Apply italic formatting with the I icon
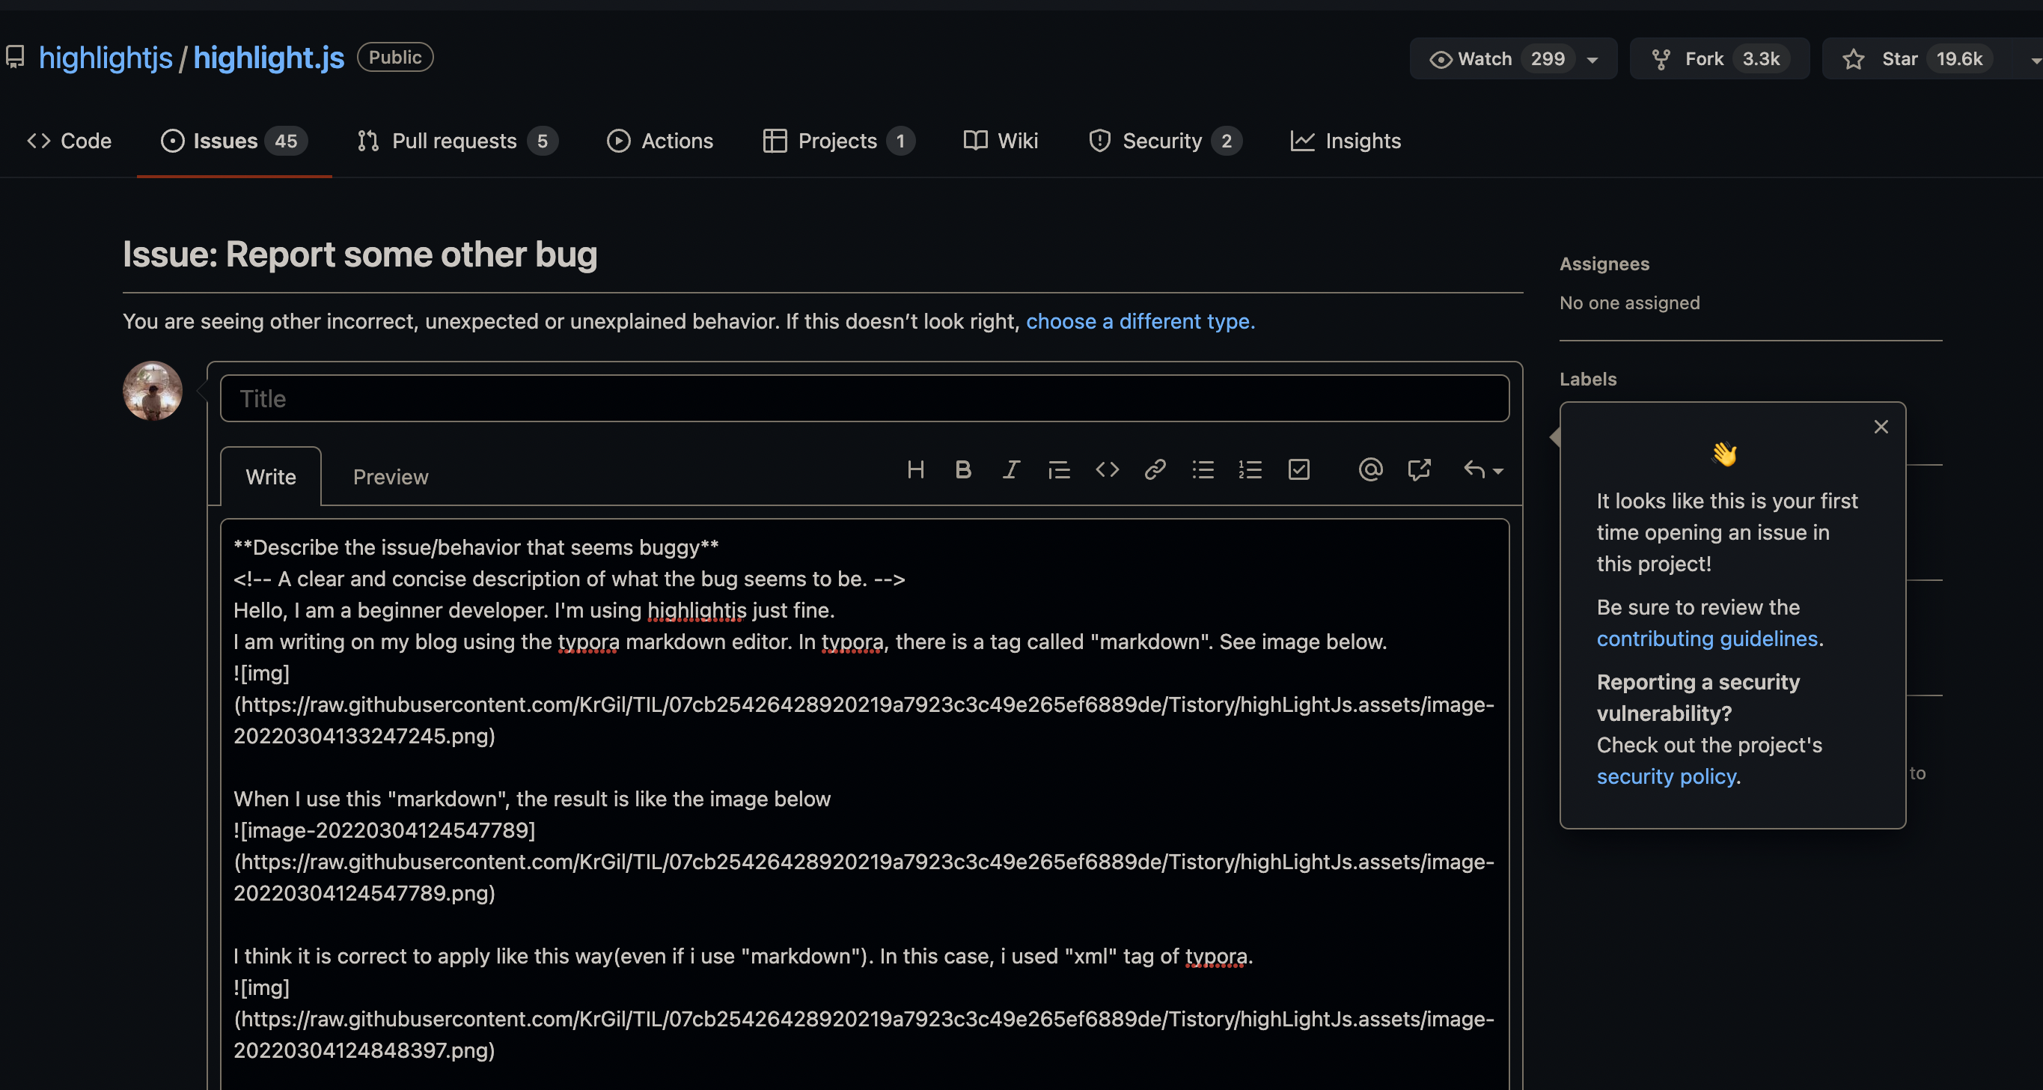Screen dimensions: 2043x1090 pos(1010,470)
